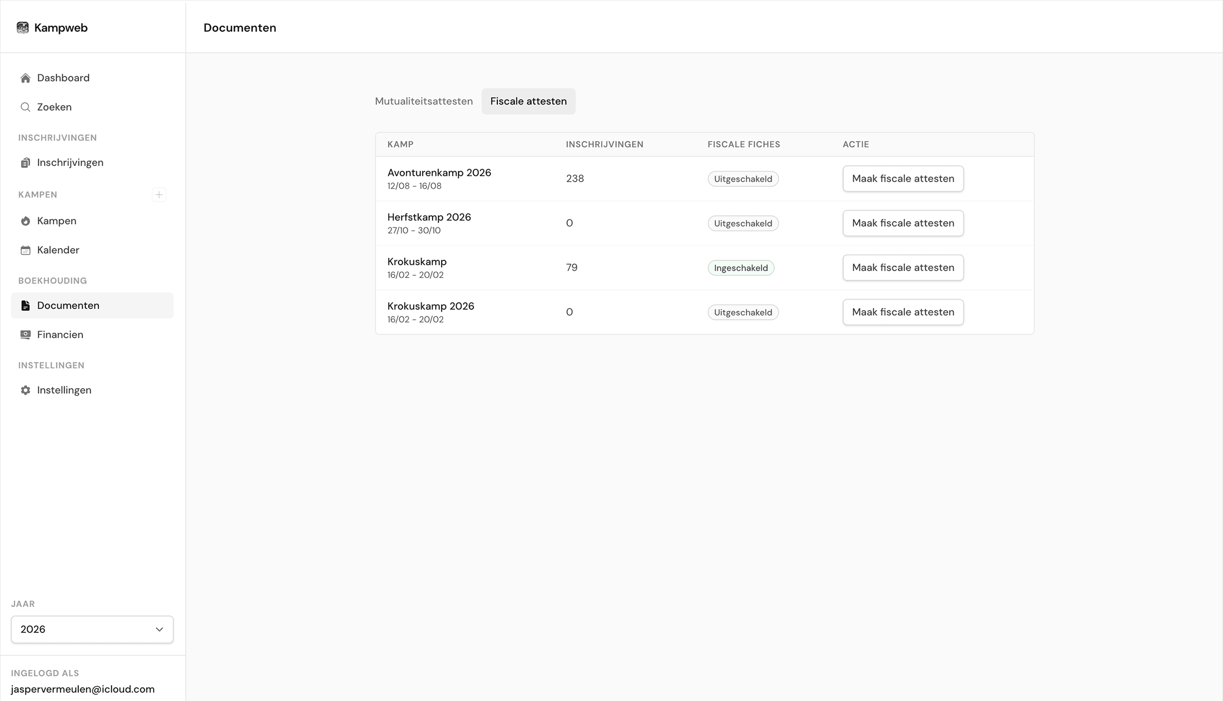The width and height of the screenshot is (1223, 701).
Task: Click Uitgeschakeld badge for Avonturenkamp 2026
Action: tap(743, 179)
